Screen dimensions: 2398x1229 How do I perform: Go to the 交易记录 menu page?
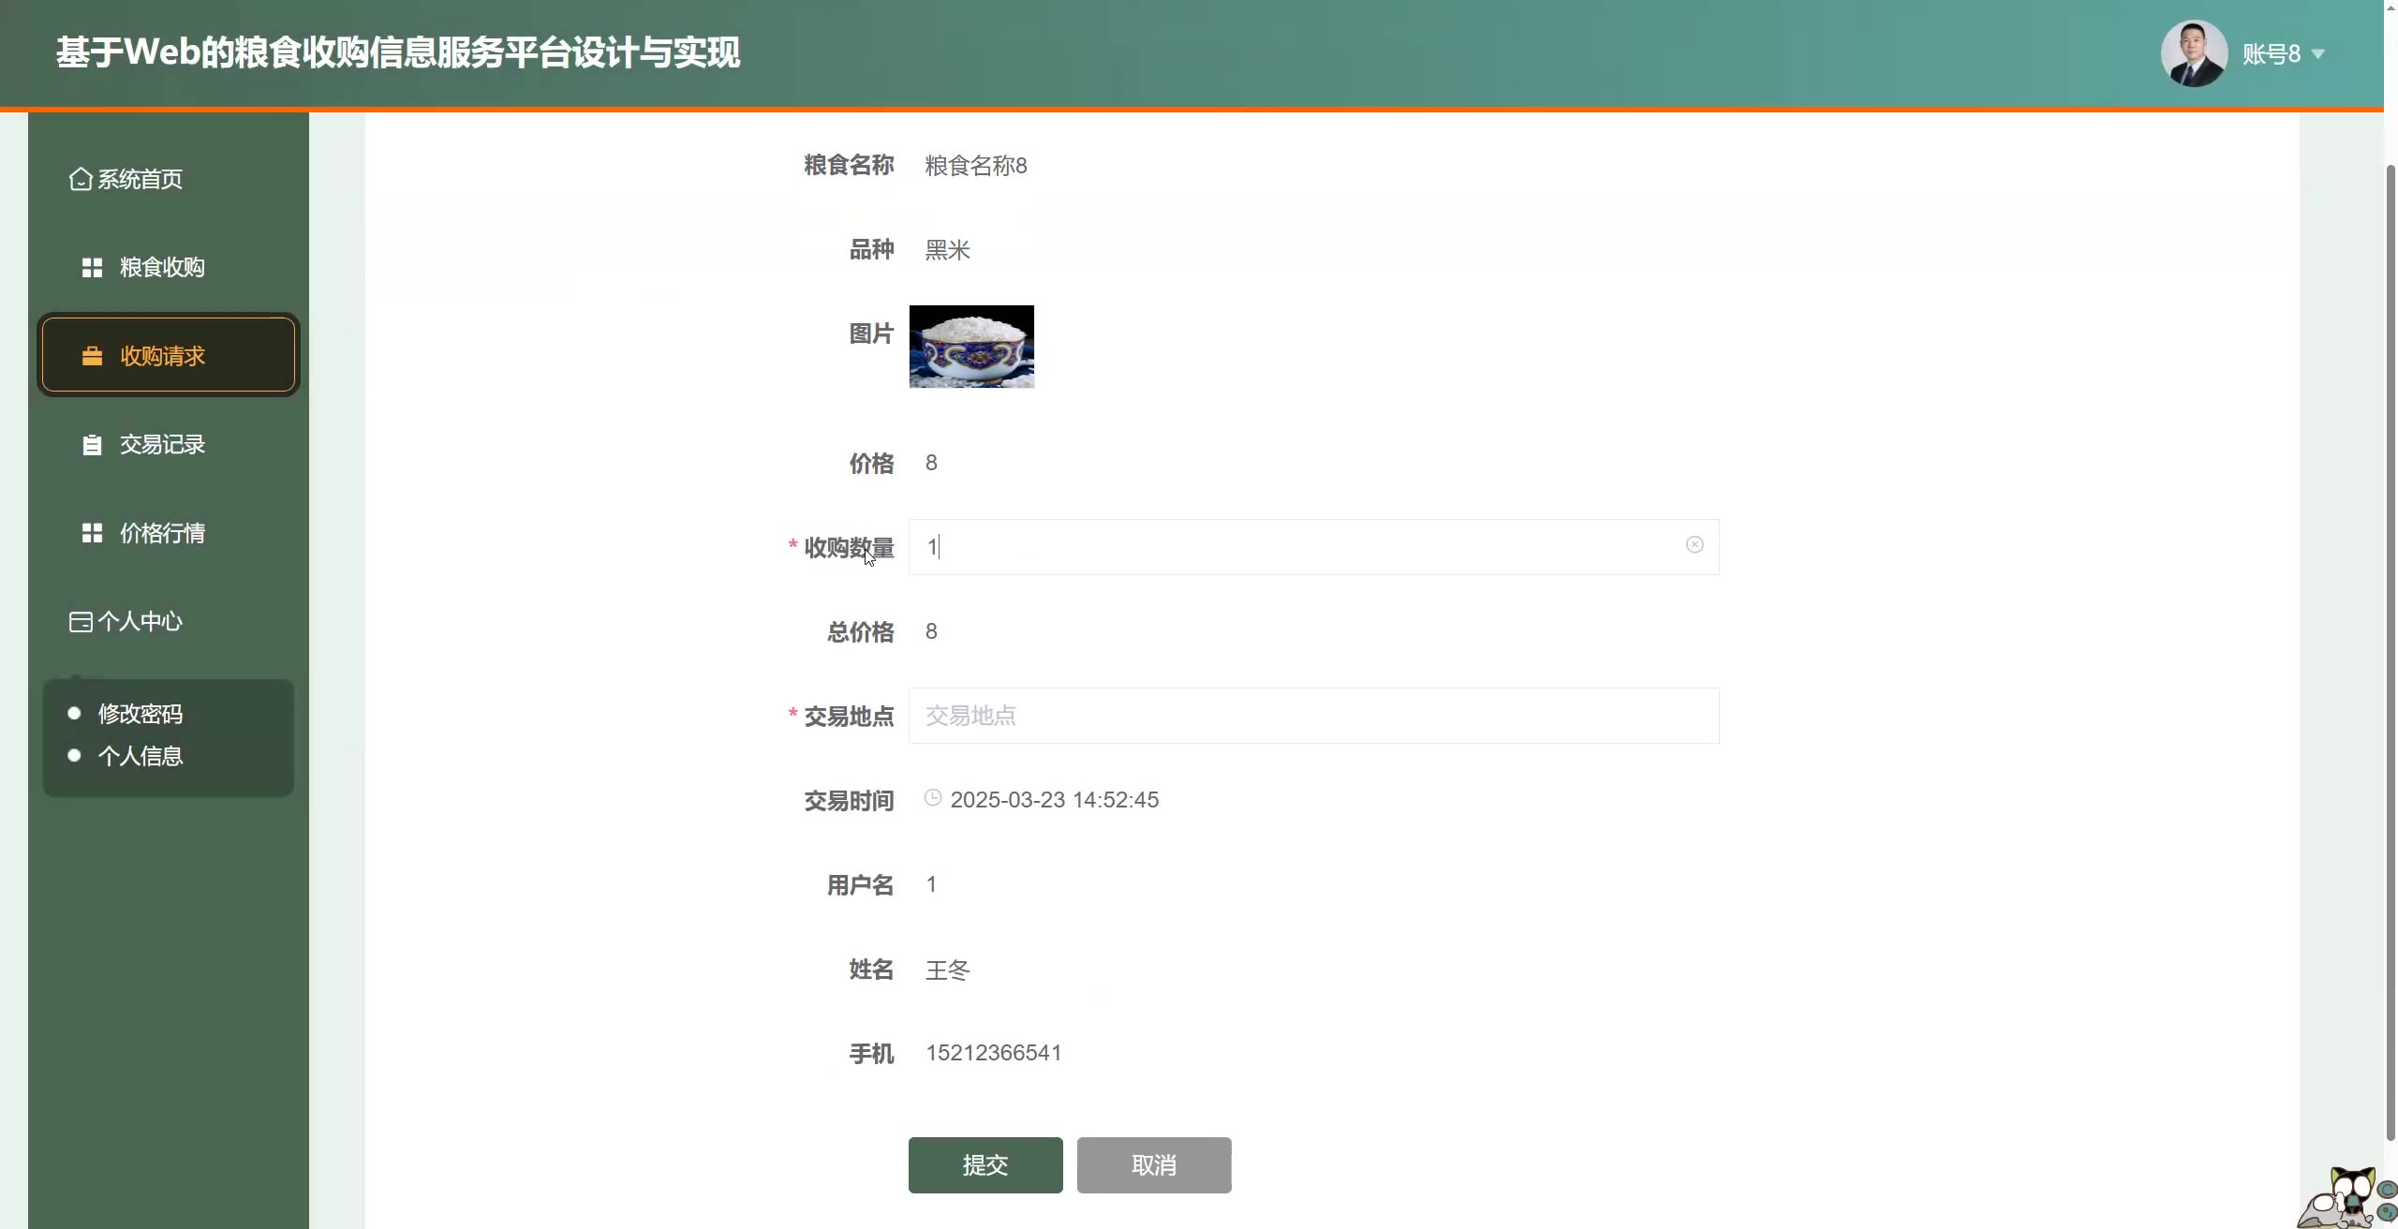pyautogui.click(x=162, y=445)
